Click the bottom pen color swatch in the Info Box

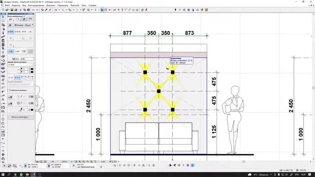pos(31,110)
